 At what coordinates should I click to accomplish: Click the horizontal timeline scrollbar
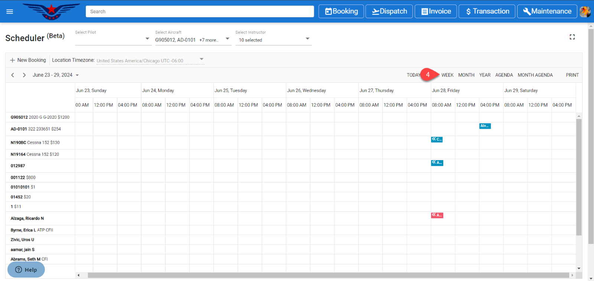(328, 275)
